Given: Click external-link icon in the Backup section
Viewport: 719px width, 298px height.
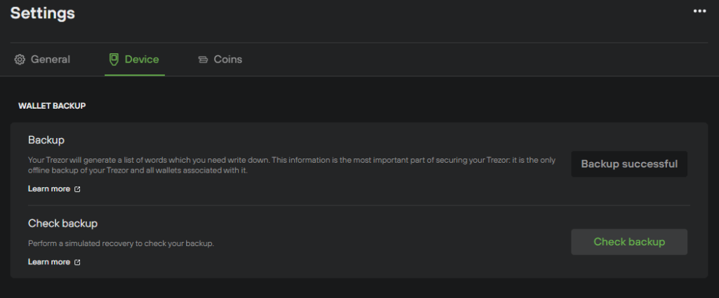Looking at the screenshot, I should 77,189.
